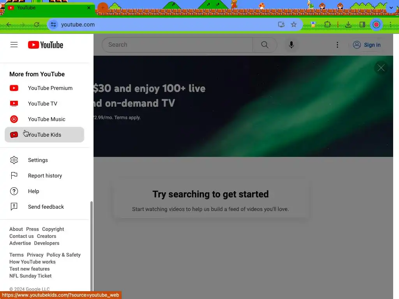Open the Copyright footer link
This screenshot has width=399, height=299.
coord(53,229)
